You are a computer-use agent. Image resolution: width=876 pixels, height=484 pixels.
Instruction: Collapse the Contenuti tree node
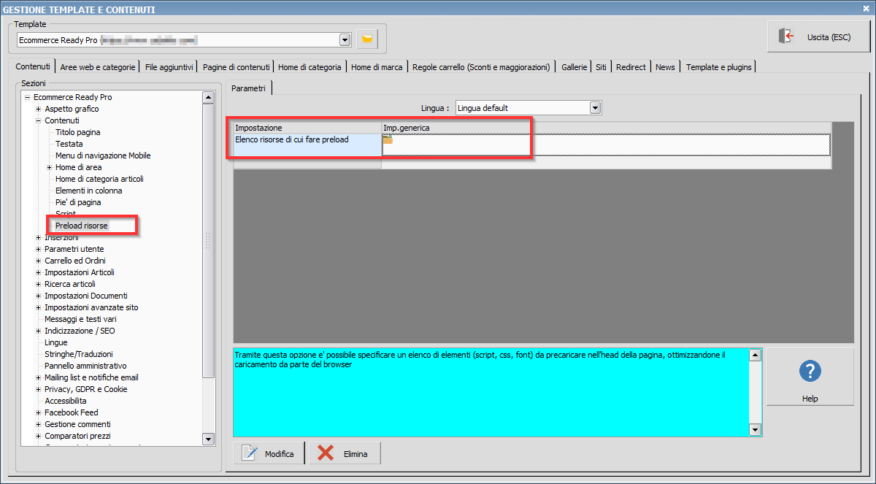click(x=38, y=120)
